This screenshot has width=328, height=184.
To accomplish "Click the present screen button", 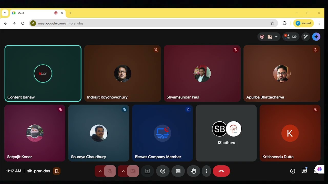I will 147,171.
